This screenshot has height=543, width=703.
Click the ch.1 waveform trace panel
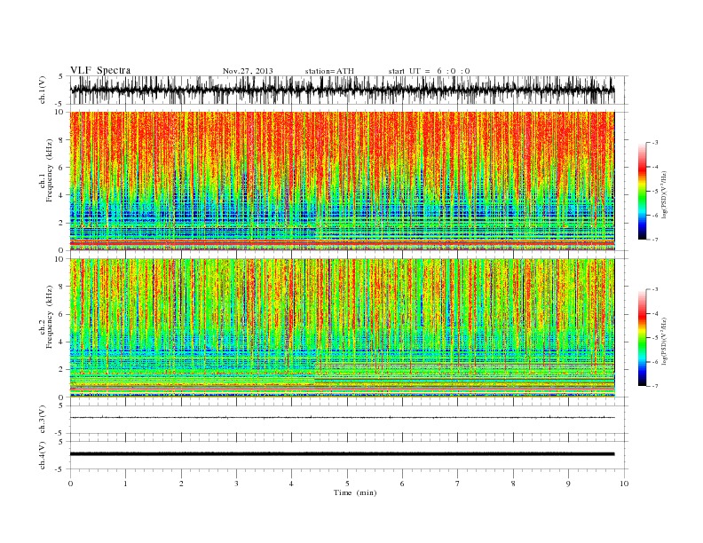(x=349, y=90)
